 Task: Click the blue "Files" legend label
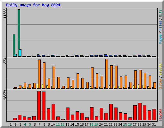click(160, 26)
